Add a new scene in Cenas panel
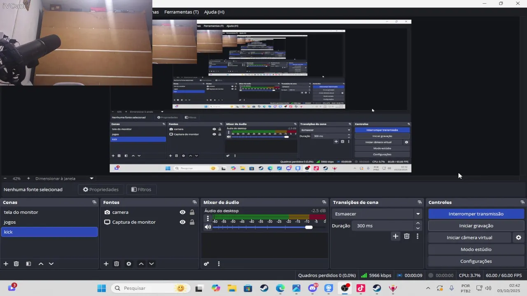Viewport: 527px width, 296px height. pos(6,264)
